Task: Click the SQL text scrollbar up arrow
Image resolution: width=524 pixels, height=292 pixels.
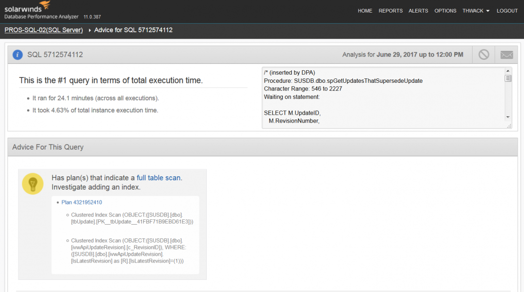Action: click(x=508, y=71)
